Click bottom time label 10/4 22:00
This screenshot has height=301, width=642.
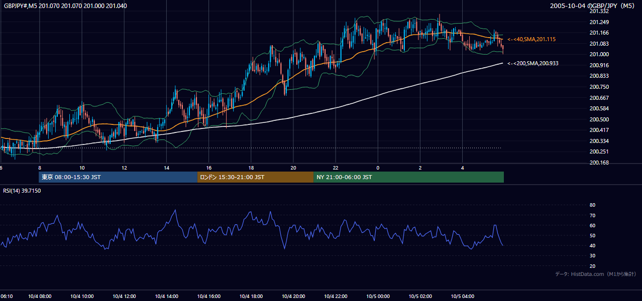(x=336, y=296)
